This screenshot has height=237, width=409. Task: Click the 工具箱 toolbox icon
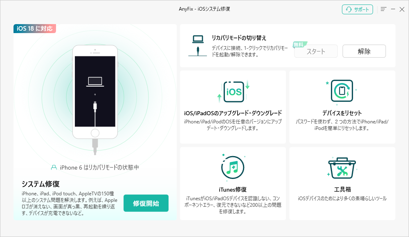tap(342, 168)
